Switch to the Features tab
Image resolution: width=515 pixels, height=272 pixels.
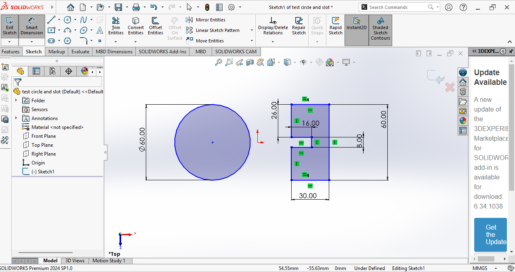point(11,51)
